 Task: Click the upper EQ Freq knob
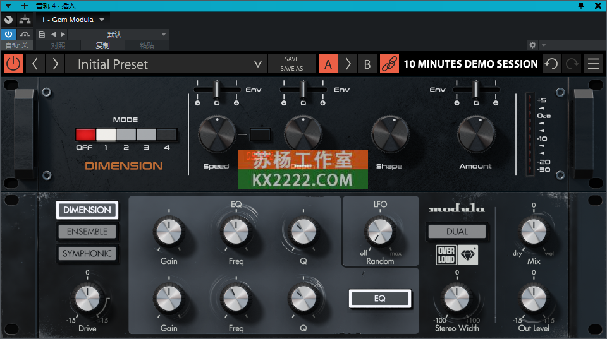(x=236, y=232)
